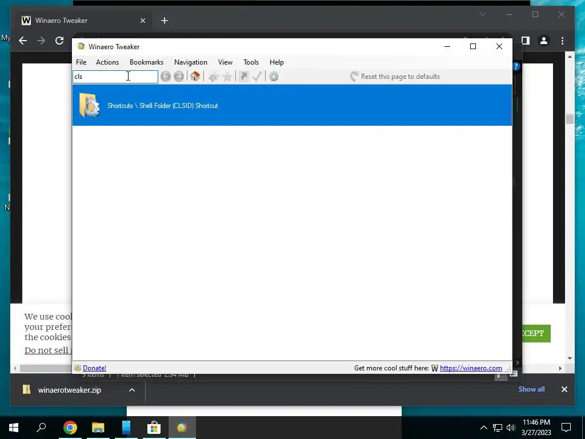Open settings with the gear toolbar icon
This screenshot has height=439, width=585.
274,77
